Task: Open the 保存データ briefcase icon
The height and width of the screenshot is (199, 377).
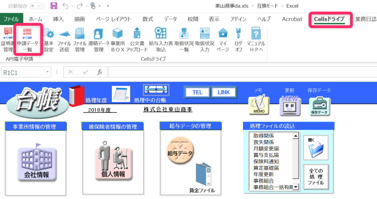Action: tap(319, 106)
